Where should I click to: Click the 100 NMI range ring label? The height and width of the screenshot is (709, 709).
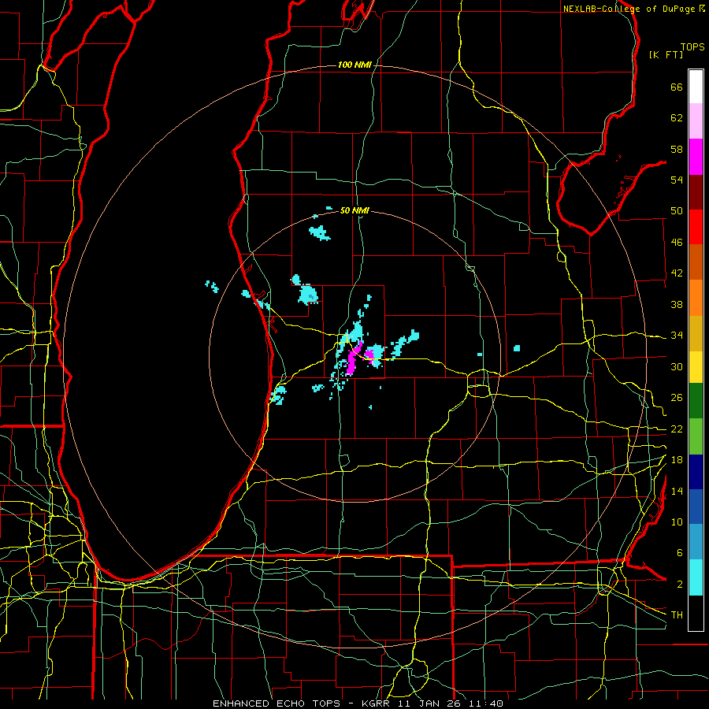(x=354, y=65)
